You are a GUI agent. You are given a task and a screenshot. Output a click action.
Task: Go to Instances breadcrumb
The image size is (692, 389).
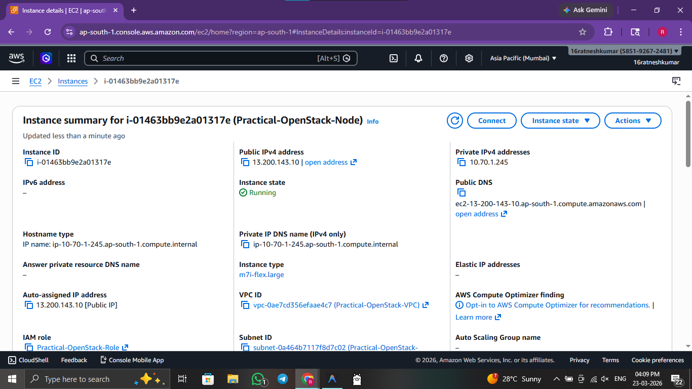tap(73, 81)
